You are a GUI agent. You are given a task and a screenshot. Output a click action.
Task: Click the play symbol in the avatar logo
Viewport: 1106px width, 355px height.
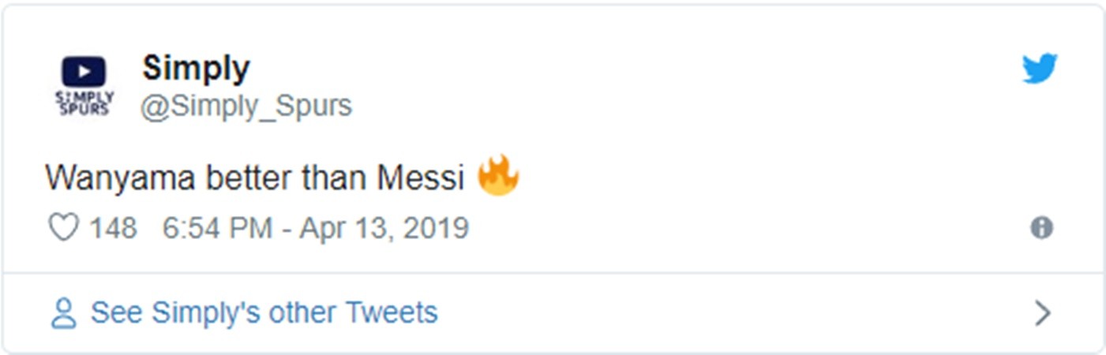click(x=84, y=72)
